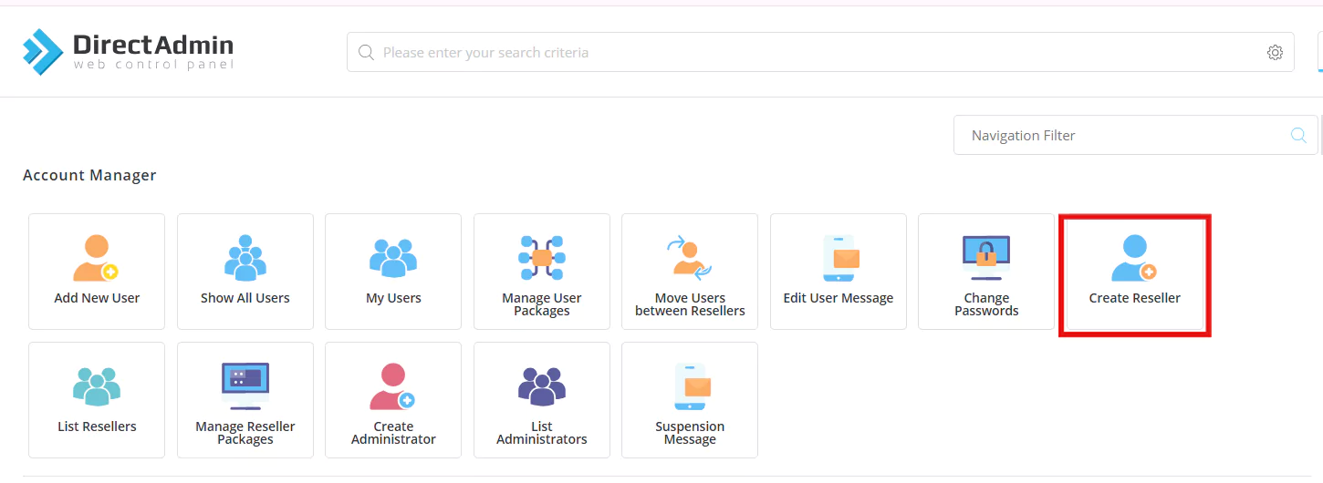This screenshot has width=1323, height=483.
Task: Click the main search criteria field
Action: [x=812, y=53]
